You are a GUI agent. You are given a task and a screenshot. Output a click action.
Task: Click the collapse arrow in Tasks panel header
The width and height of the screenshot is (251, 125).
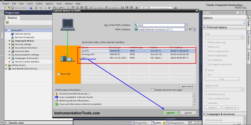pos(245,12)
